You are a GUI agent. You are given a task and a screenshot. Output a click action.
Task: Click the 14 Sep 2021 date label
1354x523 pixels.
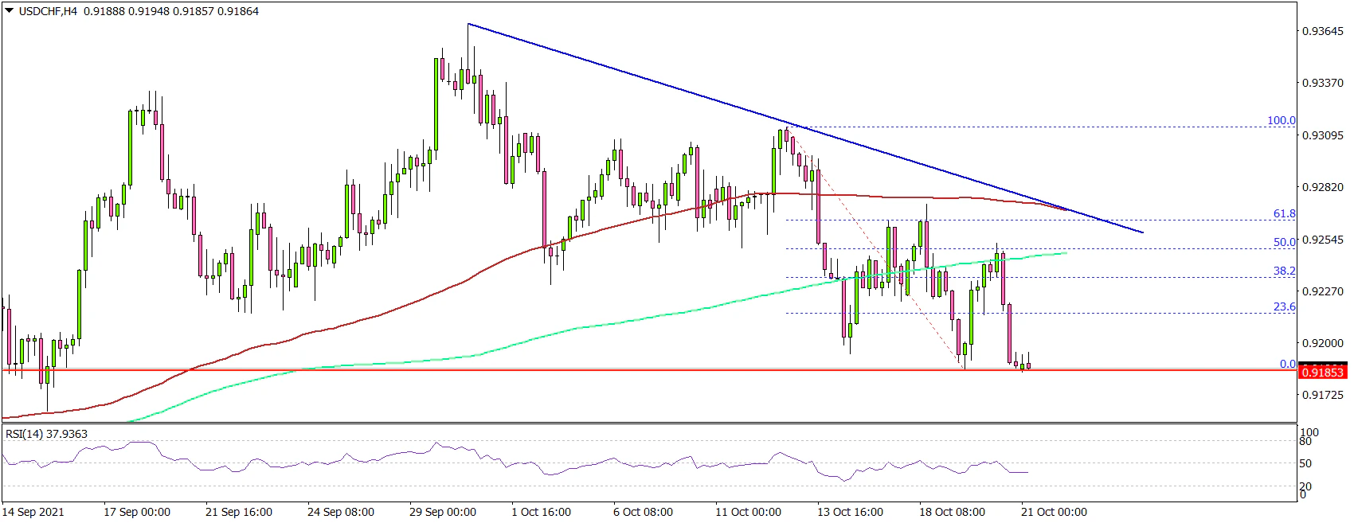click(x=33, y=512)
